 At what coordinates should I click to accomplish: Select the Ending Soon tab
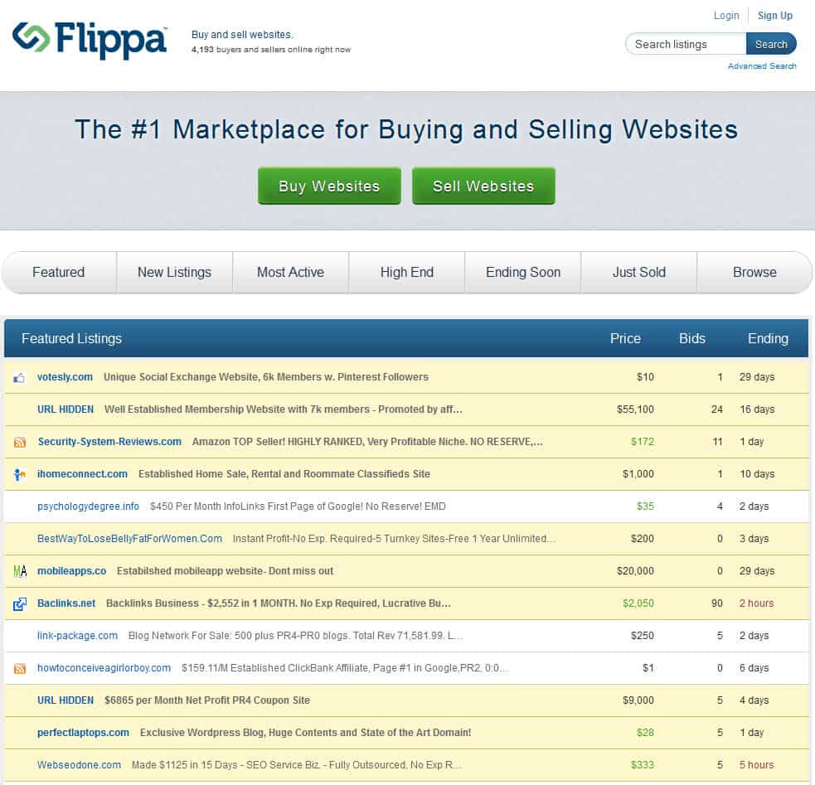pos(522,273)
